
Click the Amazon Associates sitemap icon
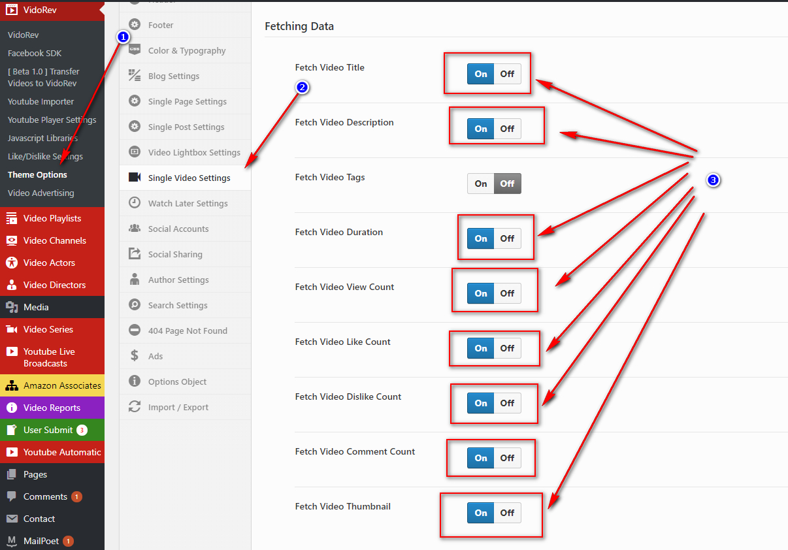pyautogui.click(x=12, y=386)
